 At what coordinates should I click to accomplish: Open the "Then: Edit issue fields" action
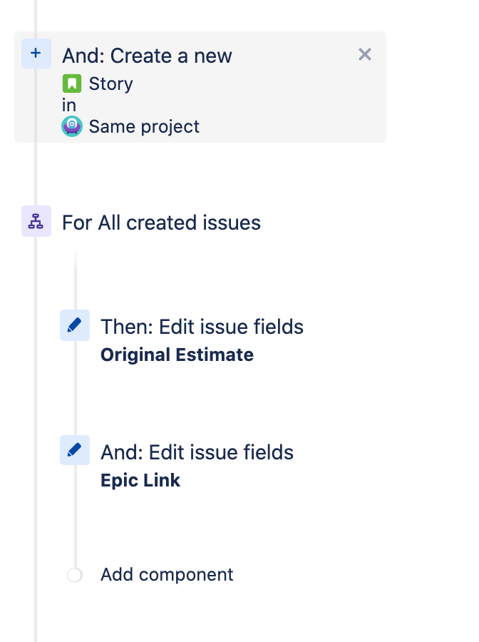[202, 327]
